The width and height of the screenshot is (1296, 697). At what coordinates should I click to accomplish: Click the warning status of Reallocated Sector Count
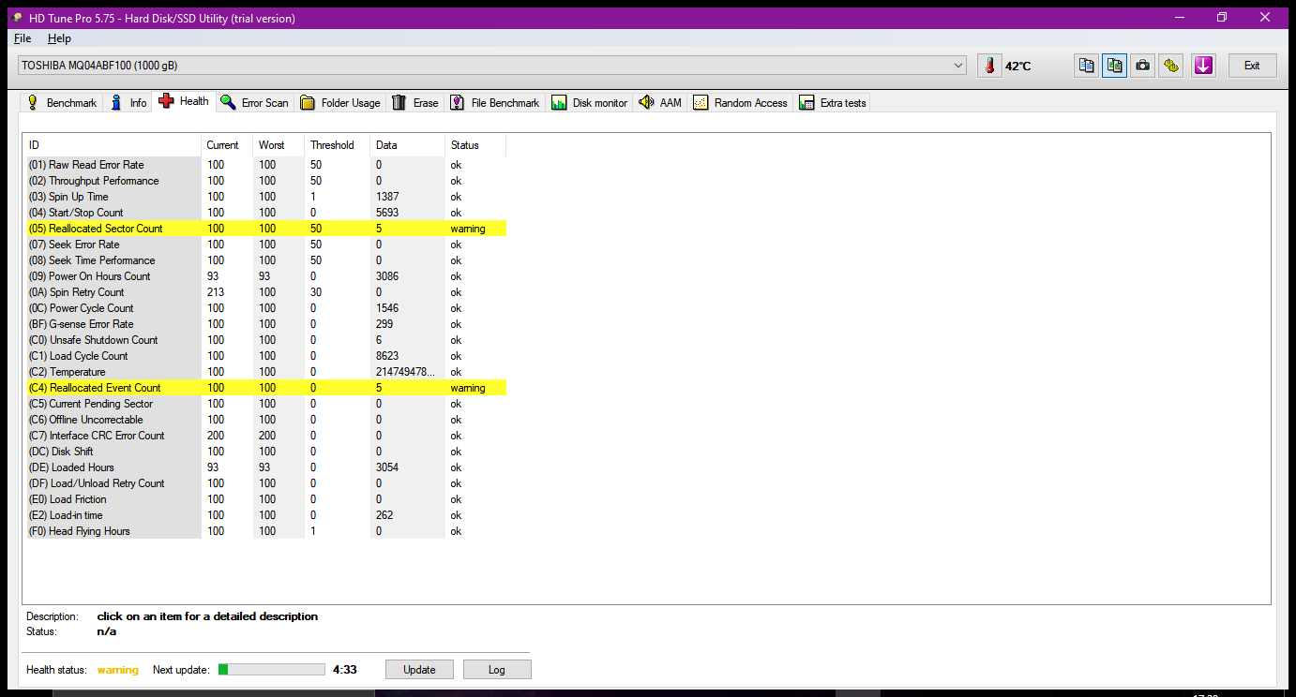click(468, 229)
